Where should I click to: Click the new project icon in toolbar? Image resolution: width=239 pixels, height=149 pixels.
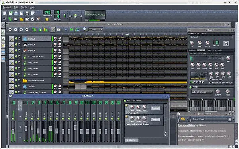5,13
